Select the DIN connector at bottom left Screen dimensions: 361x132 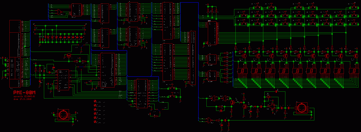pyautogui.click(x=63, y=115)
